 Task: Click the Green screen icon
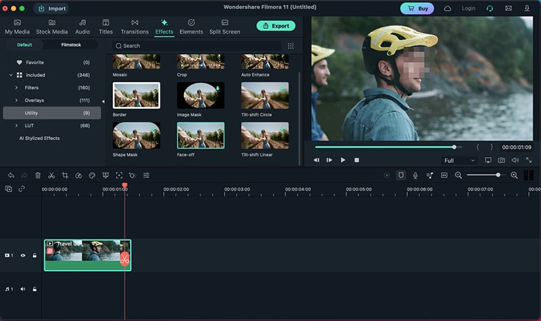105,175
